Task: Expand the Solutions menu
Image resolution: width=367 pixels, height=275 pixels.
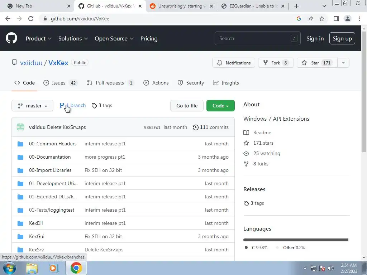Action: [73, 39]
